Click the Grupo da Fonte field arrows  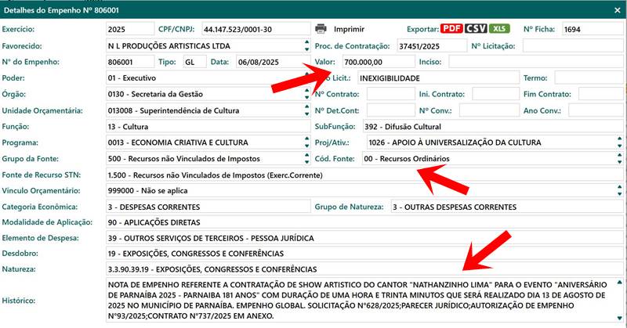click(306, 159)
